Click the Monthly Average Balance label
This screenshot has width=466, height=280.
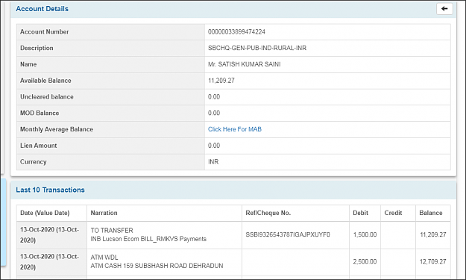(57, 129)
